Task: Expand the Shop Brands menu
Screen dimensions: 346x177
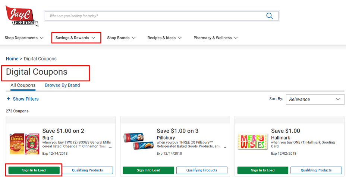Action: (121, 38)
